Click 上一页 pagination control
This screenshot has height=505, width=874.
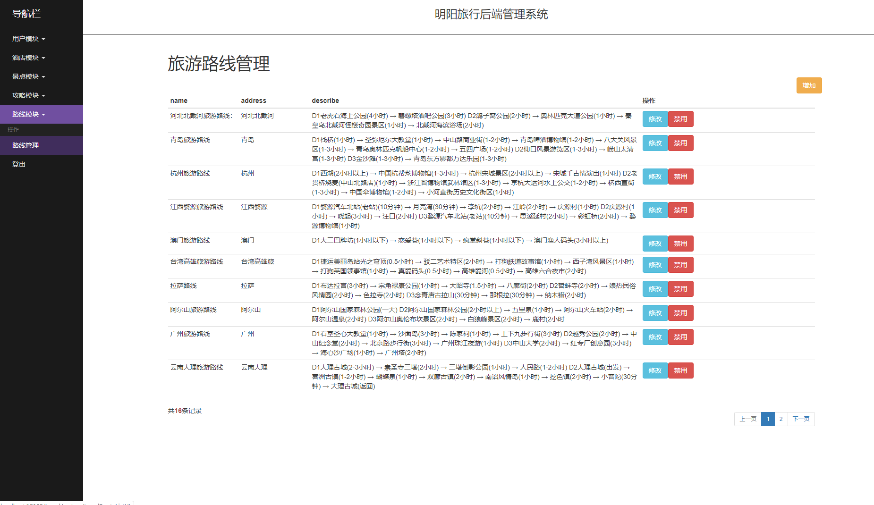747,419
